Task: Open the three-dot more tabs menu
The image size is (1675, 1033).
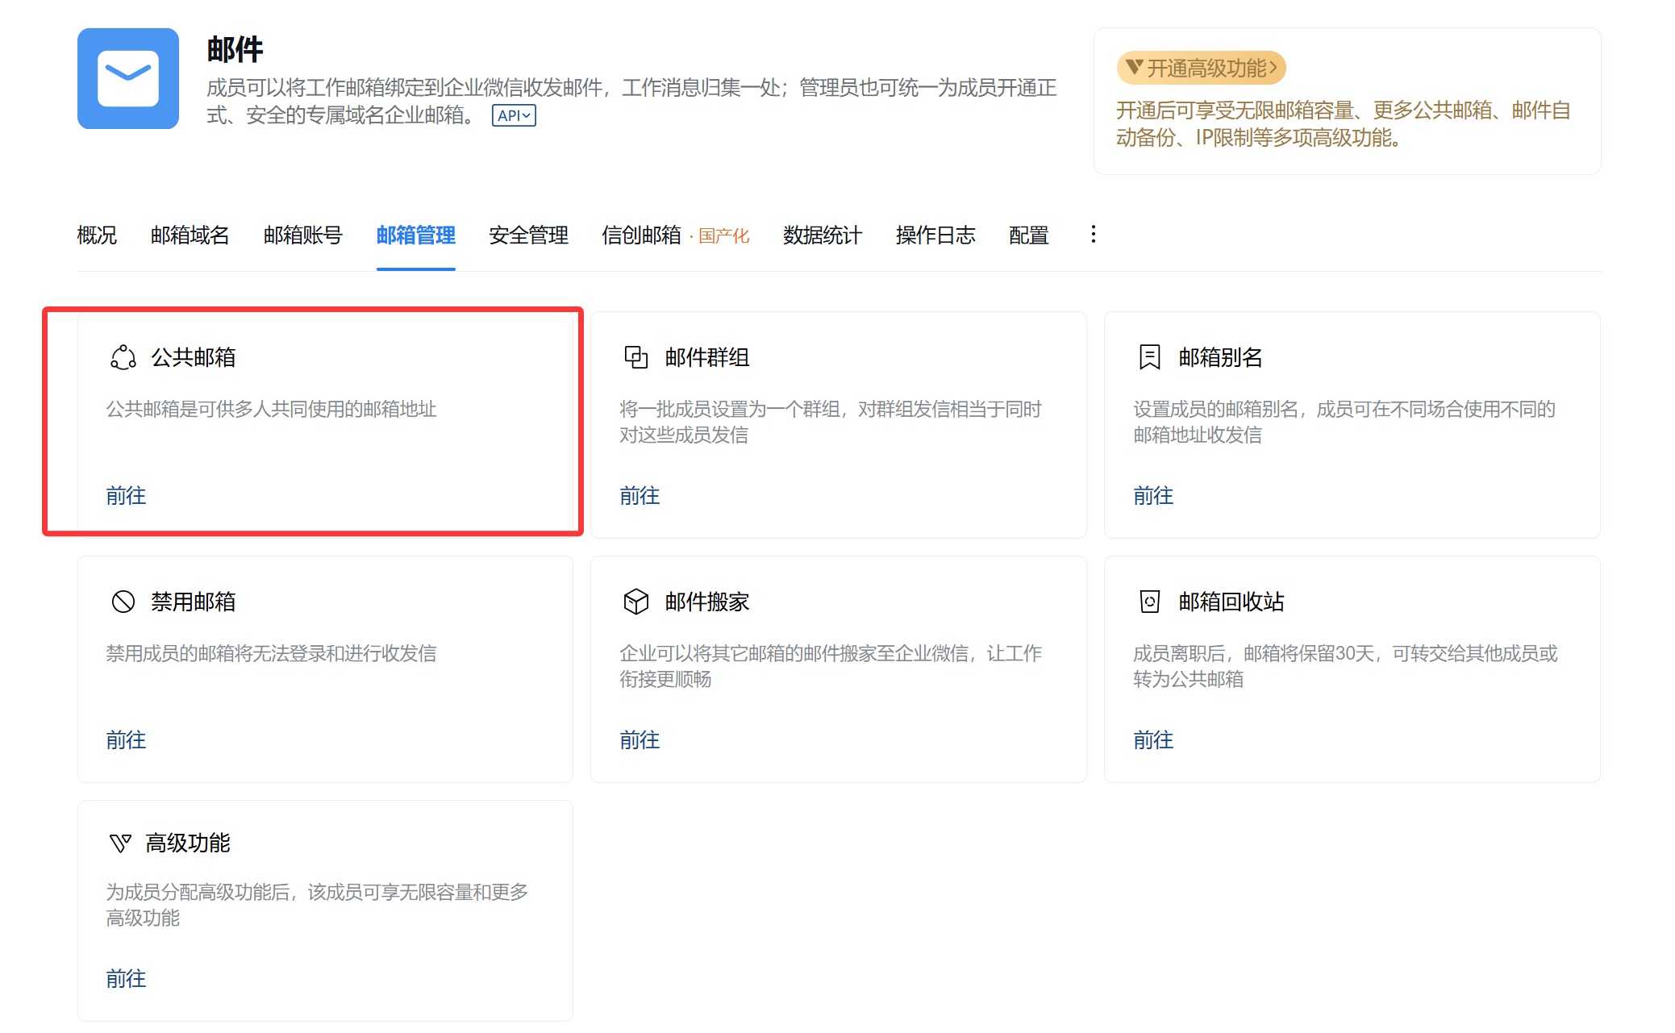Action: (1093, 235)
